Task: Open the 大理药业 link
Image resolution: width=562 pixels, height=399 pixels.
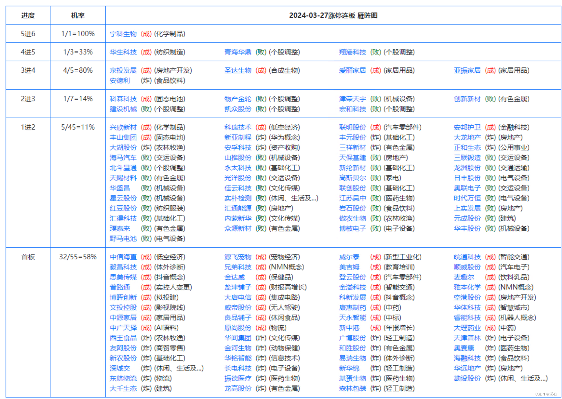Action: tap(467, 328)
